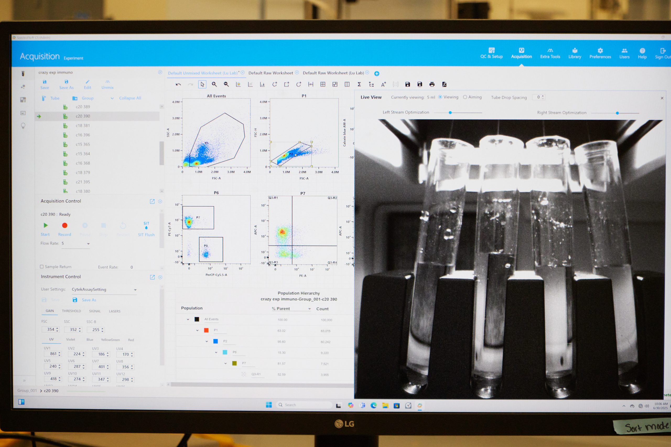The width and height of the screenshot is (671, 447).
Task: Select tube c18 381 in list
Action: tap(83, 125)
